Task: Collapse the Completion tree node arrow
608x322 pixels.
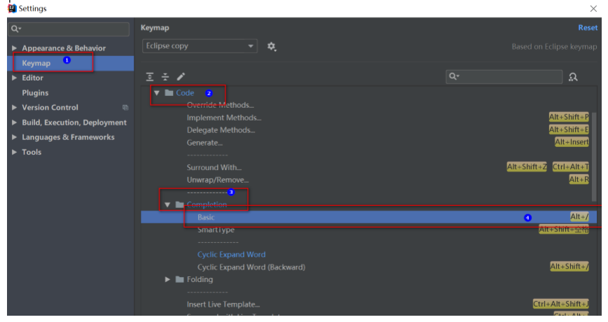Action: [167, 204]
